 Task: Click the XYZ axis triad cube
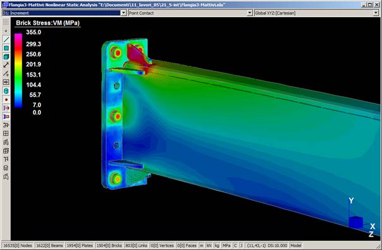tap(355, 222)
